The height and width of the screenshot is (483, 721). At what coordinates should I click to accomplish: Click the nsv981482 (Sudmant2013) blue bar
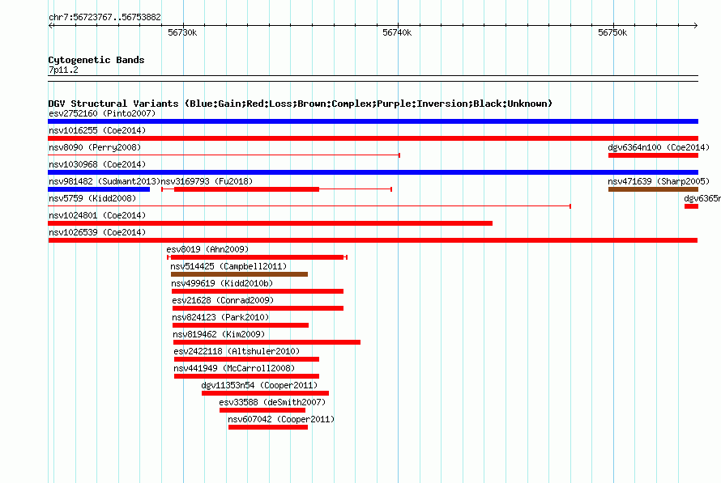coord(99,189)
